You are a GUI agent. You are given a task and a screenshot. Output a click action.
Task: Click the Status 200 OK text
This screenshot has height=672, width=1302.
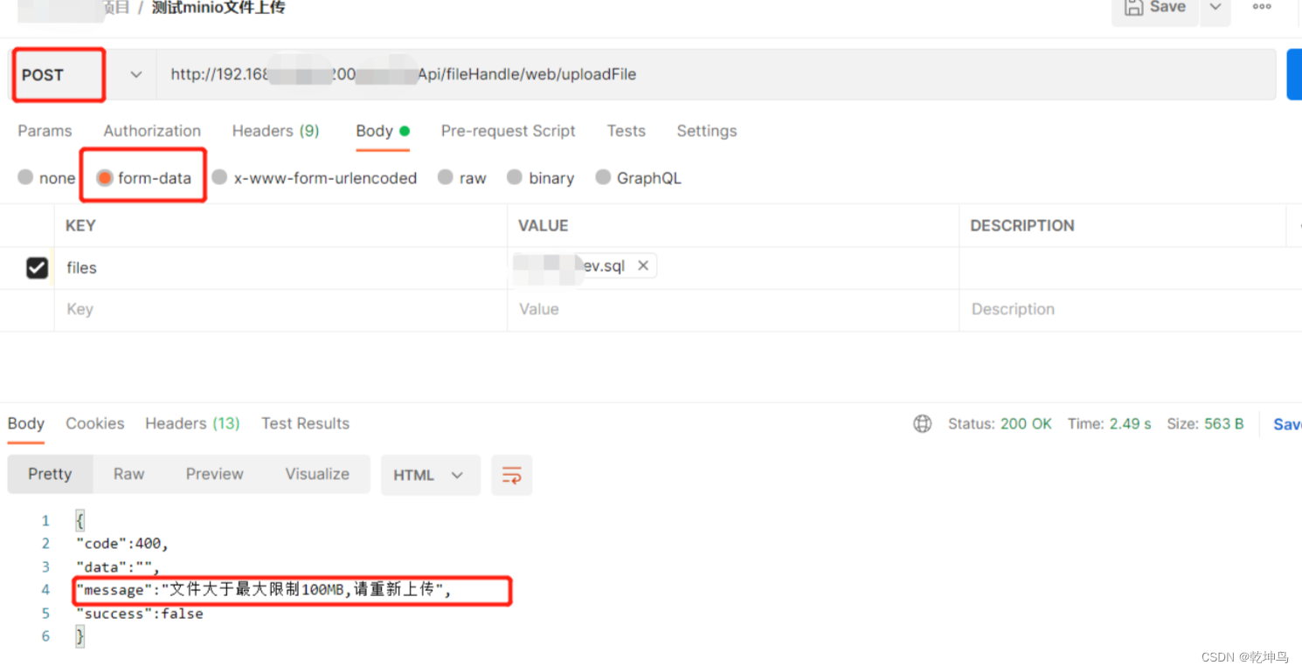click(x=1000, y=424)
